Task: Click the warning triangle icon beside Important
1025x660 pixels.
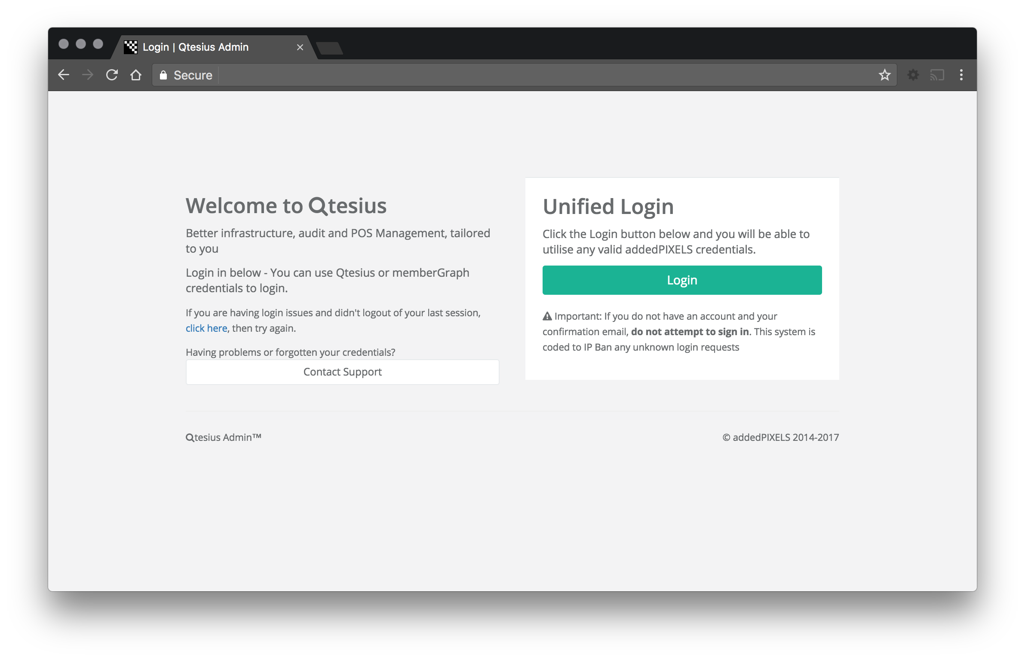Action: coord(547,316)
